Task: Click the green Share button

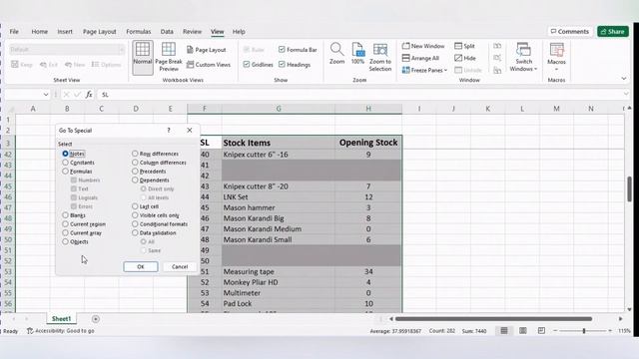Action: tap(613, 31)
